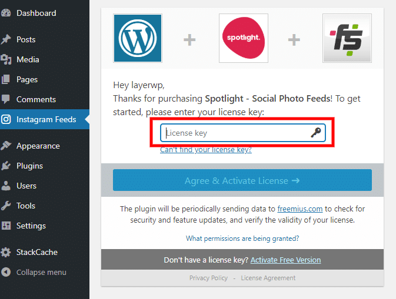Expand 'What permissions are being granted?'
This screenshot has width=396, height=299.
click(x=242, y=238)
